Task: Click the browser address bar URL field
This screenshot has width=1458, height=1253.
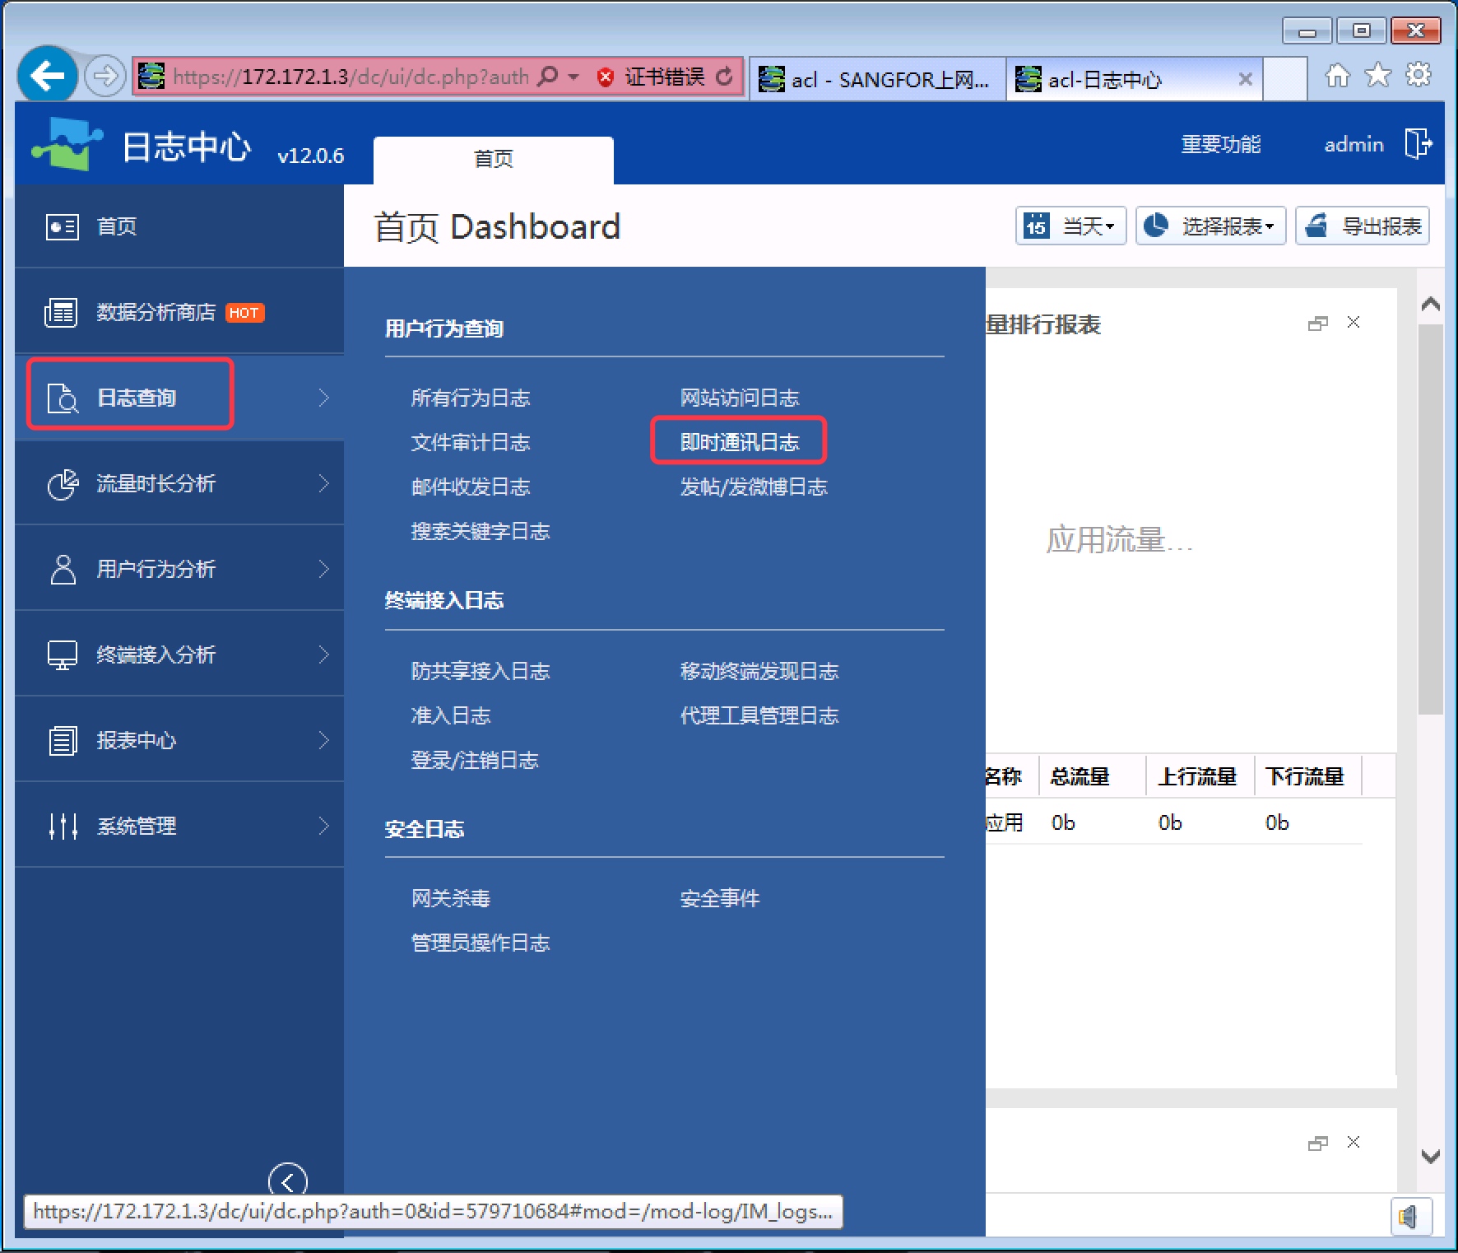Action: click(x=351, y=77)
